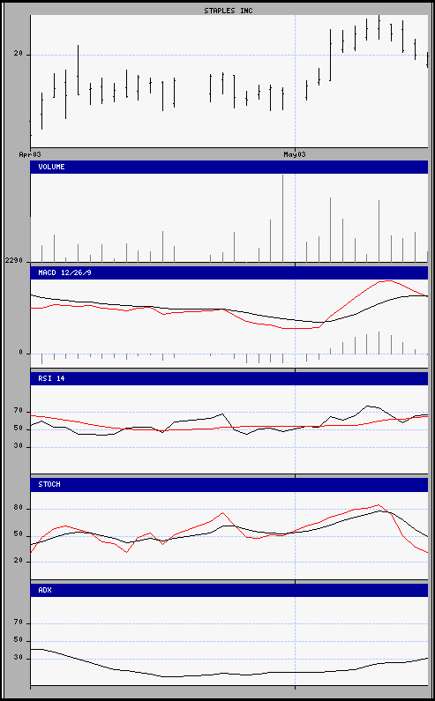The width and height of the screenshot is (435, 701).
Task: Click the 2290 volume axis label
Action: [14, 260]
